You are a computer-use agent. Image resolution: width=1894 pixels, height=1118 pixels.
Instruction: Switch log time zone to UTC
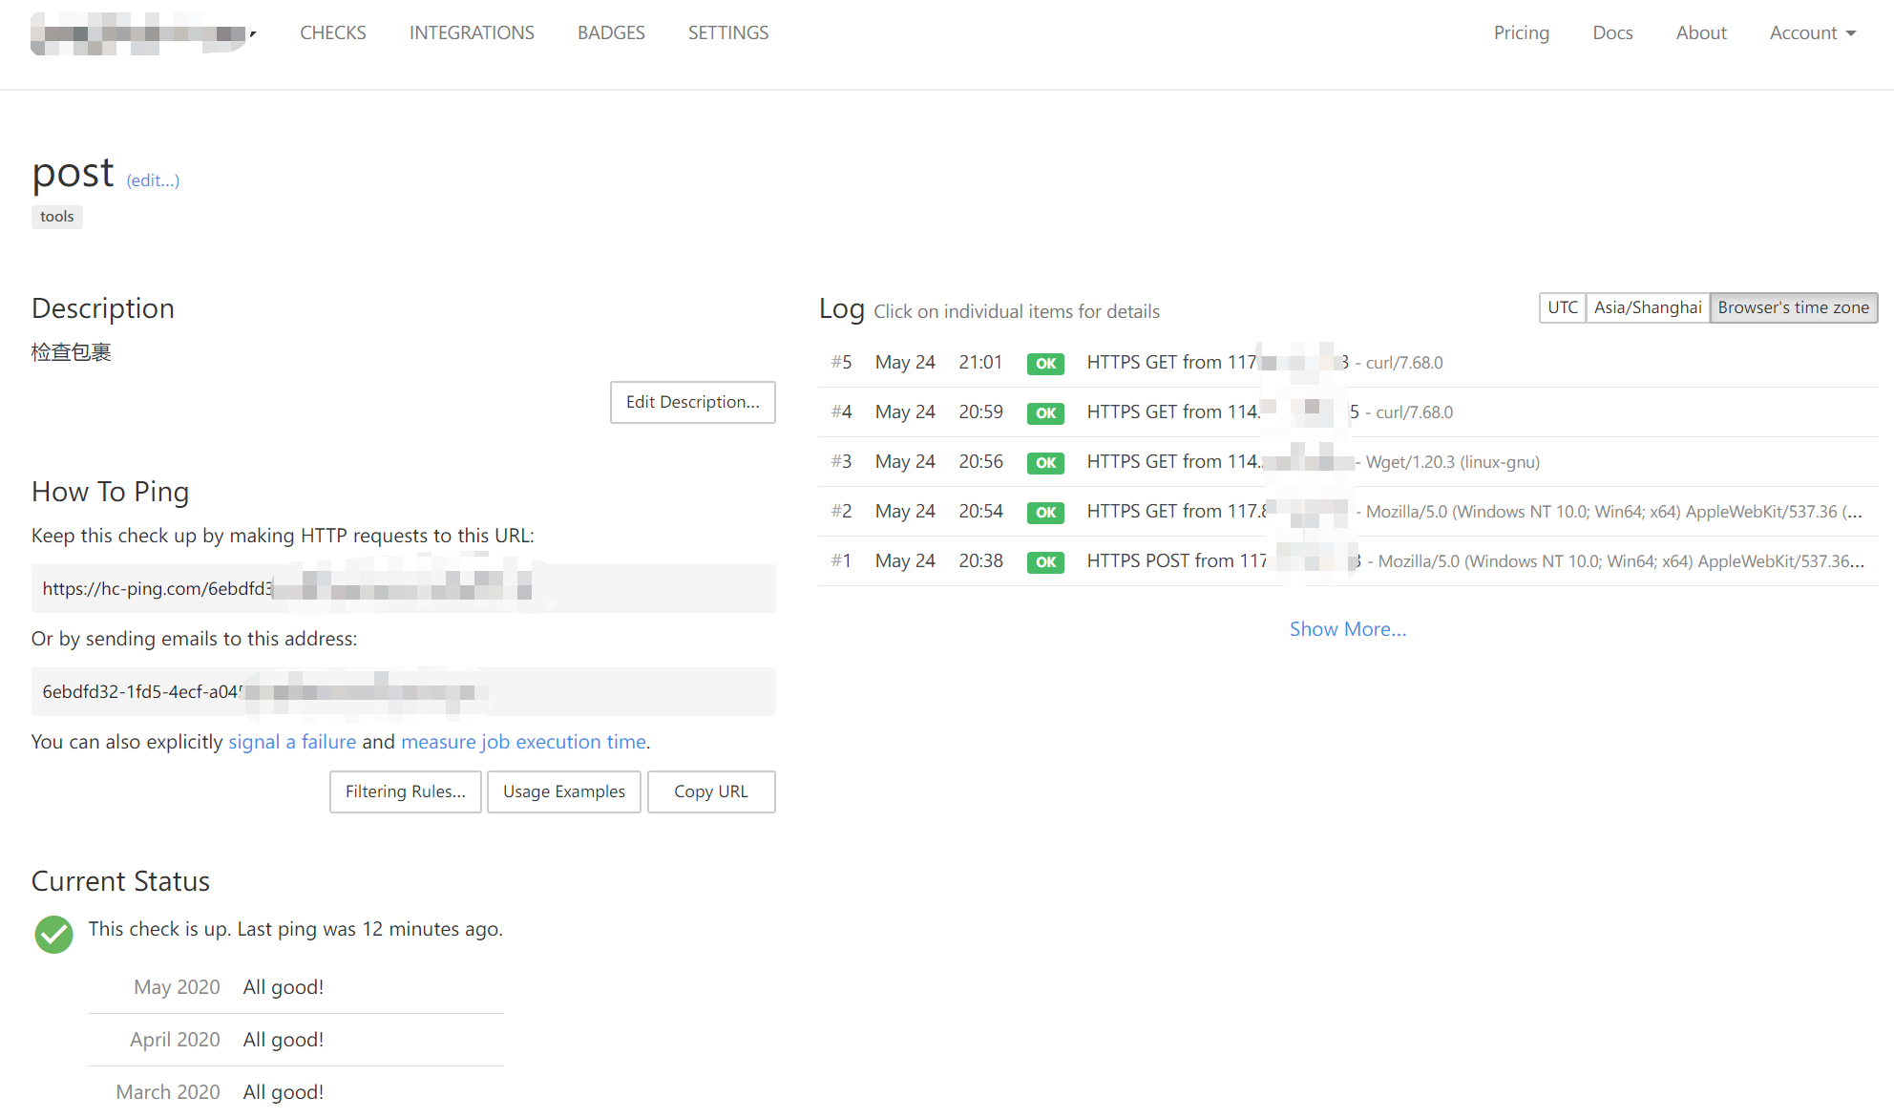pos(1562,307)
